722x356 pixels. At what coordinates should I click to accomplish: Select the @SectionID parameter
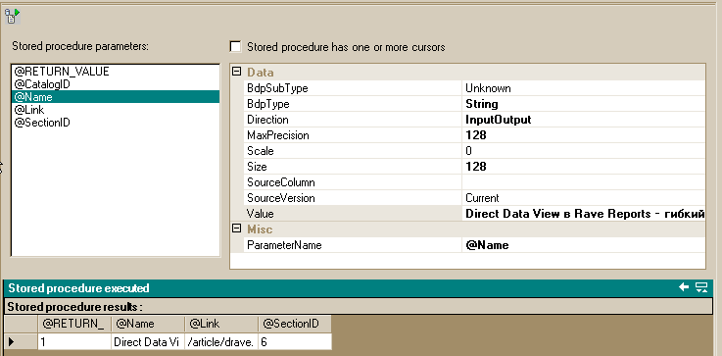(42, 123)
